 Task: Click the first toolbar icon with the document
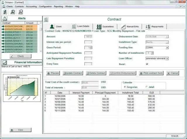5,12
